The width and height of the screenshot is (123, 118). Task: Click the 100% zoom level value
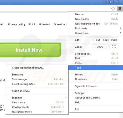(x=100, y=47)
